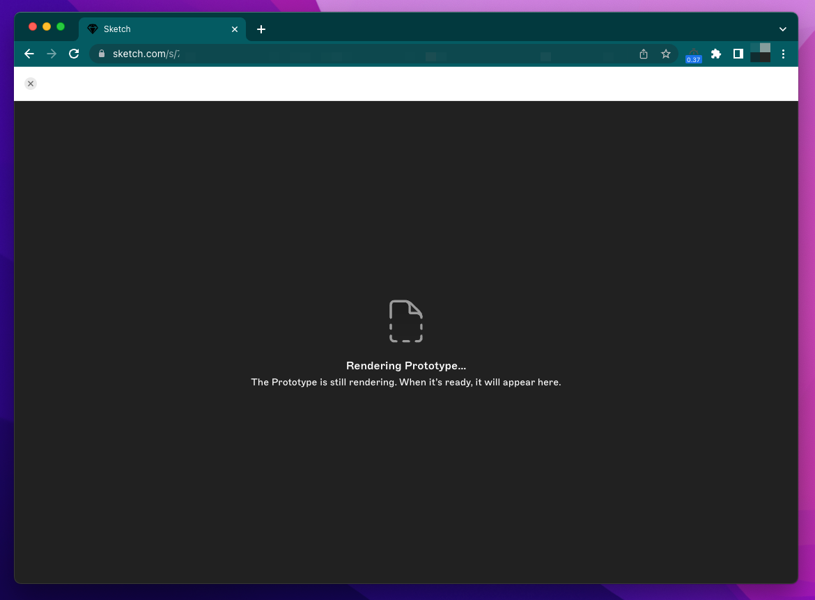815x600 pixels.
Task: Click the back navigation arrow
Action: pyautogui.click(x=29, y=54)
